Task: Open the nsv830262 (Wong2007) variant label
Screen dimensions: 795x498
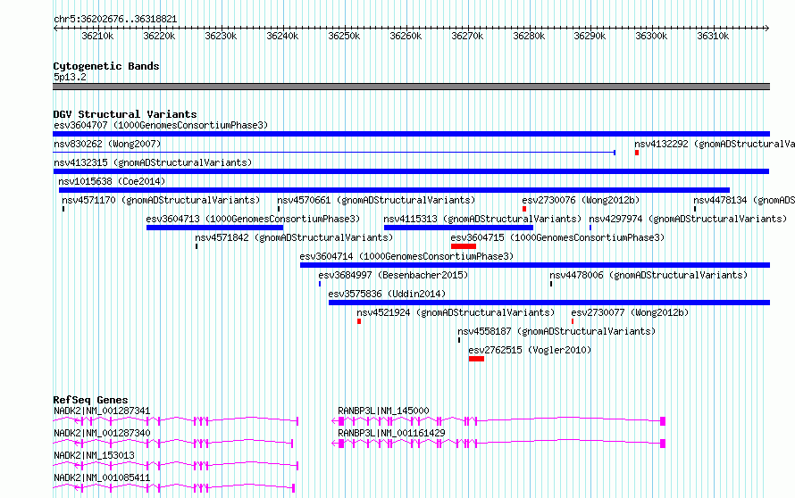Action: tap(107, 144)
